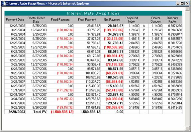Click the scrollbar up arrow

pyautogui.click(x=187, y=9)
